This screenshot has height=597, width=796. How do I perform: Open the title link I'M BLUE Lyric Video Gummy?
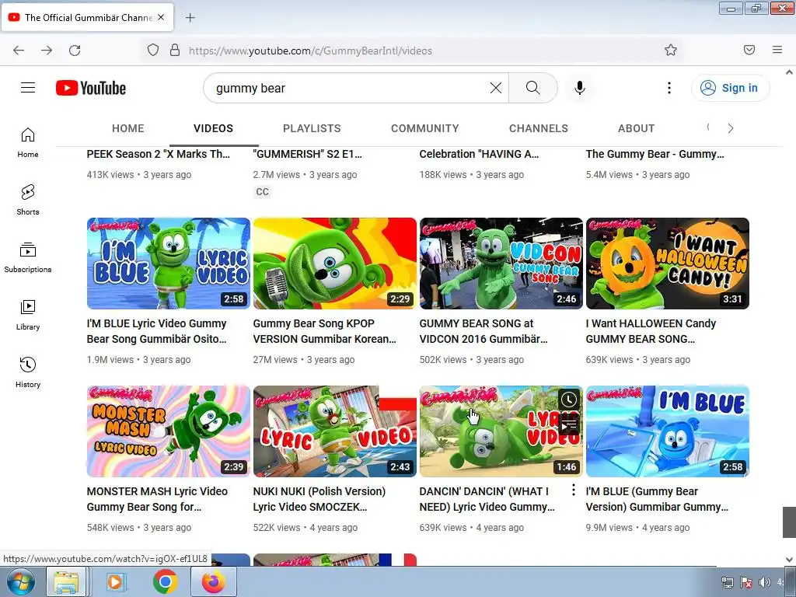(x=157, y=331)
